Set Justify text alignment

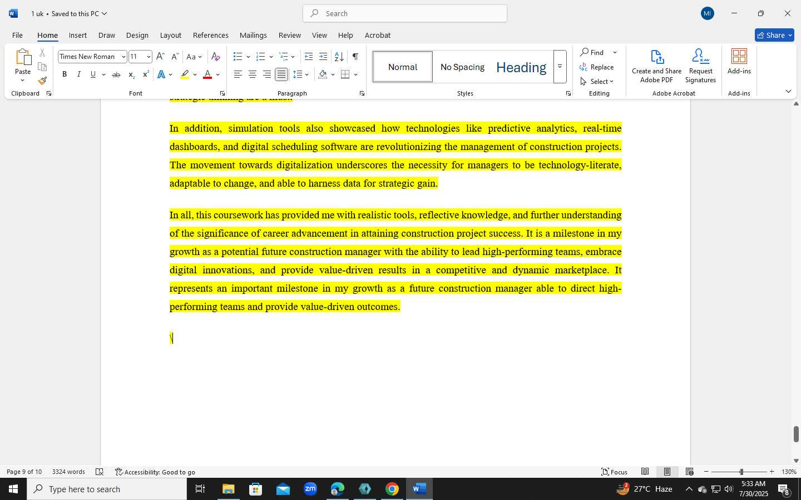[x=281, y=74]
